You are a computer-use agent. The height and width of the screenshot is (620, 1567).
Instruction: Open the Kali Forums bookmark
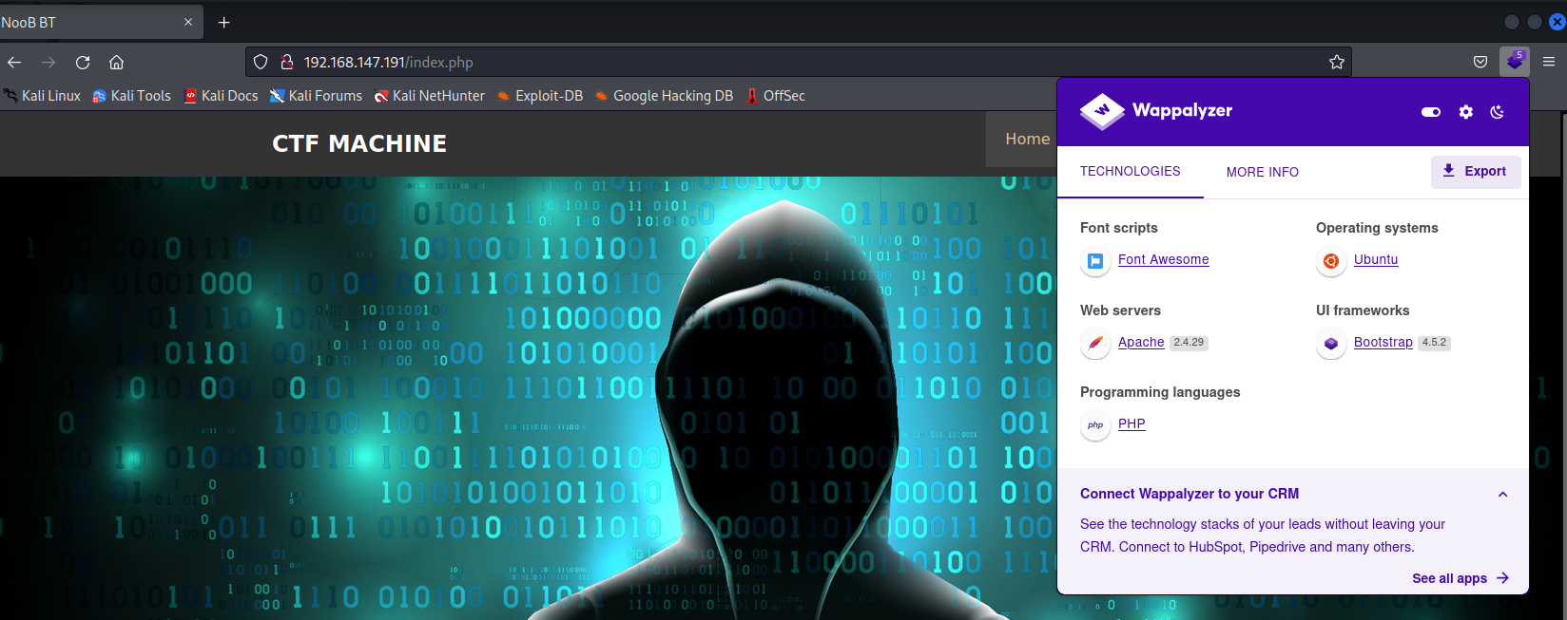pyautogui.click(x=316, y=96)
